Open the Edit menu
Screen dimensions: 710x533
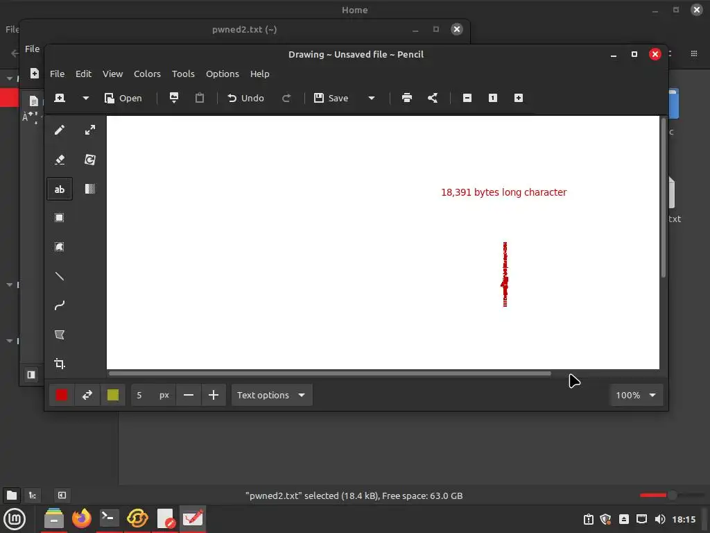[x=83, y=74]
